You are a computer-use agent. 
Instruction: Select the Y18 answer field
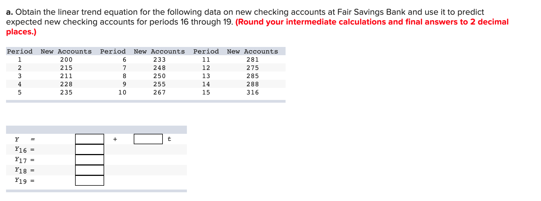point(90,170)
